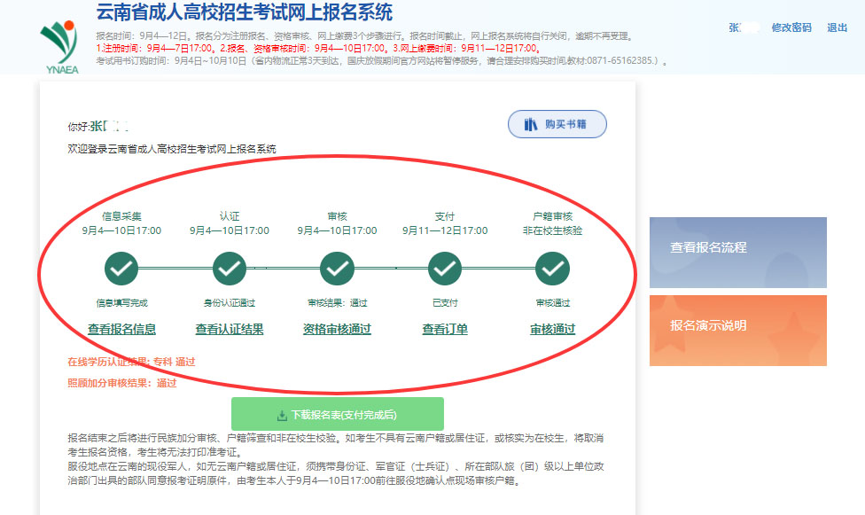Click the 支付 step checkmark circle
Screen dimensions: 865x515
pos(445,268)
